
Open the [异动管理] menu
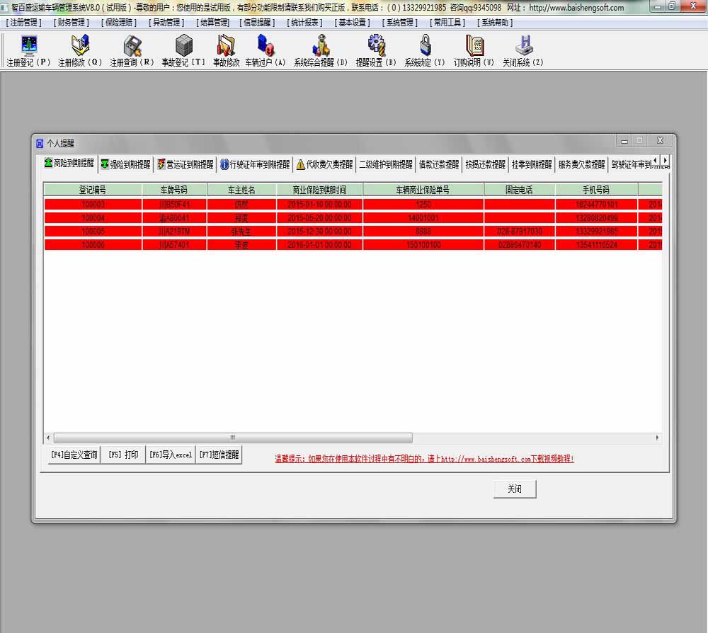(x=166, y=23)
